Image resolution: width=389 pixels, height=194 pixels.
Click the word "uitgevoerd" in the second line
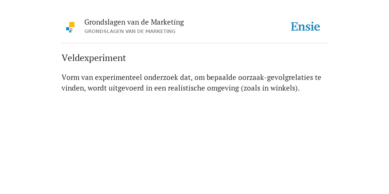point(126,89)
